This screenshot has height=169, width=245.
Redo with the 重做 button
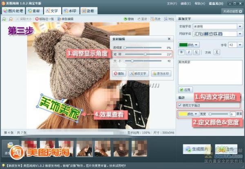click(142, 19)
